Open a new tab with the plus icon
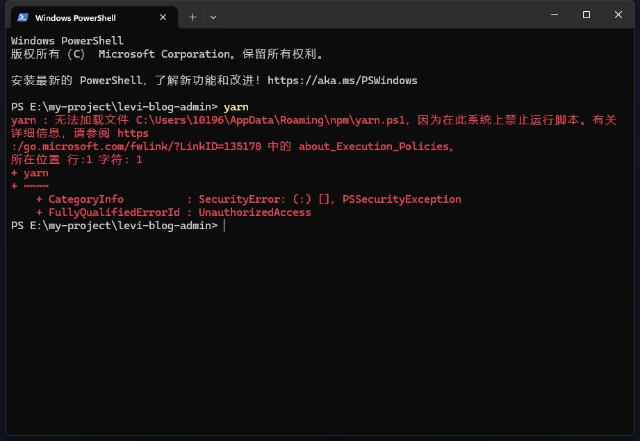 (x=192, y=17)
